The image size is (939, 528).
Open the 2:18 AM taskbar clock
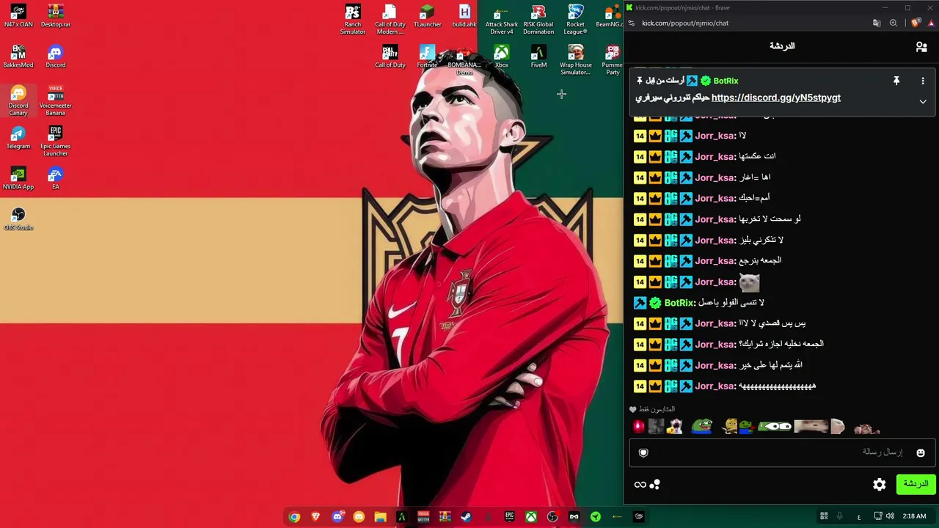coord(914,516)
